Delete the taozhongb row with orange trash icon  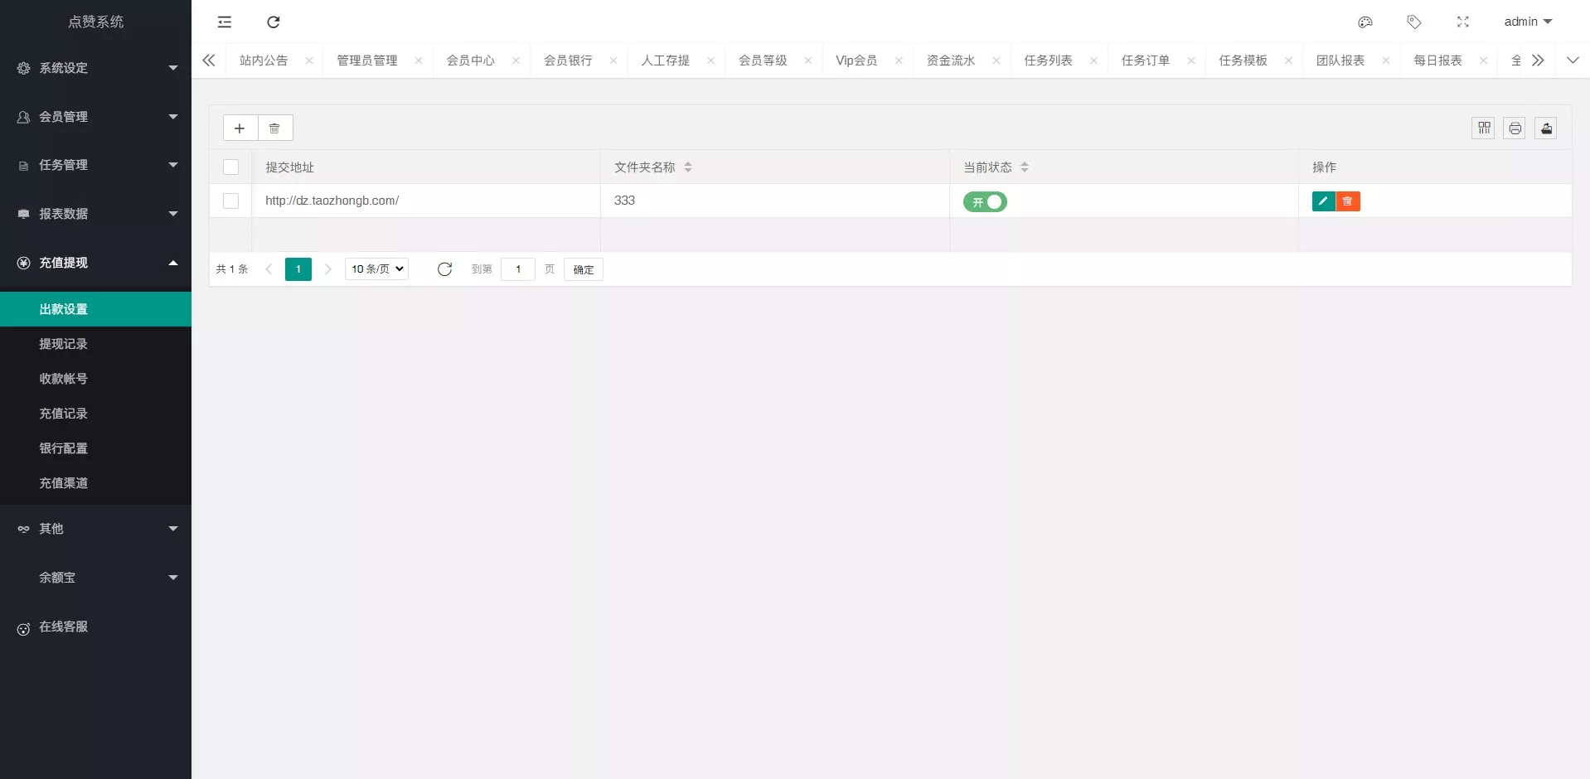[x=1348, y=201]
